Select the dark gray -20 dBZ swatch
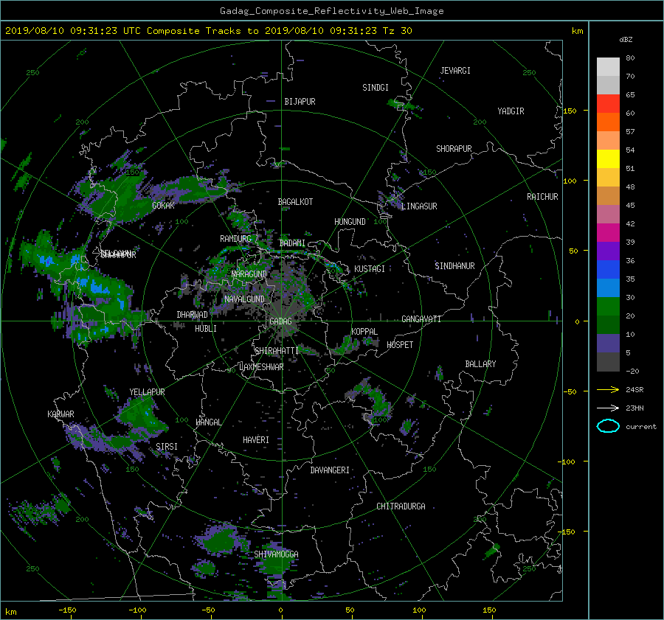This screenshot has height=620, width=664. (608, 361)
